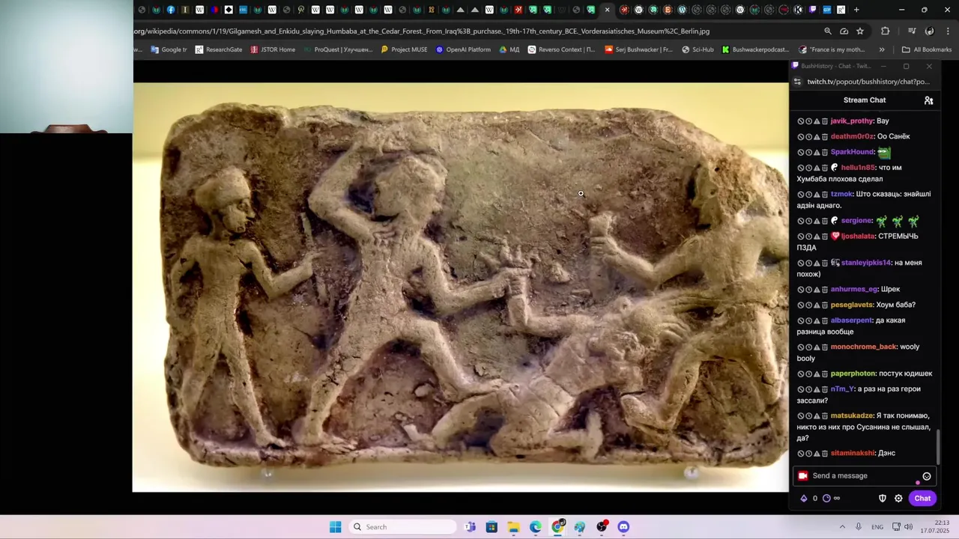
Task: Open the OpenAI Platform bookmark
Action: tap(463, 50)
